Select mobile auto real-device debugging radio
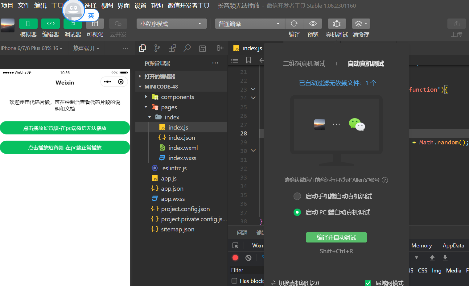This screenshot has height=286, width=469. coord(297,196)
